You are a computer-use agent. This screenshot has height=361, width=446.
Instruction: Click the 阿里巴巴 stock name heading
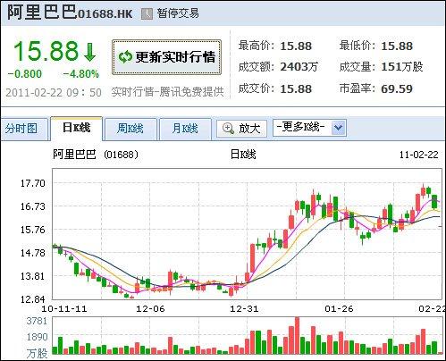[42, 13]
